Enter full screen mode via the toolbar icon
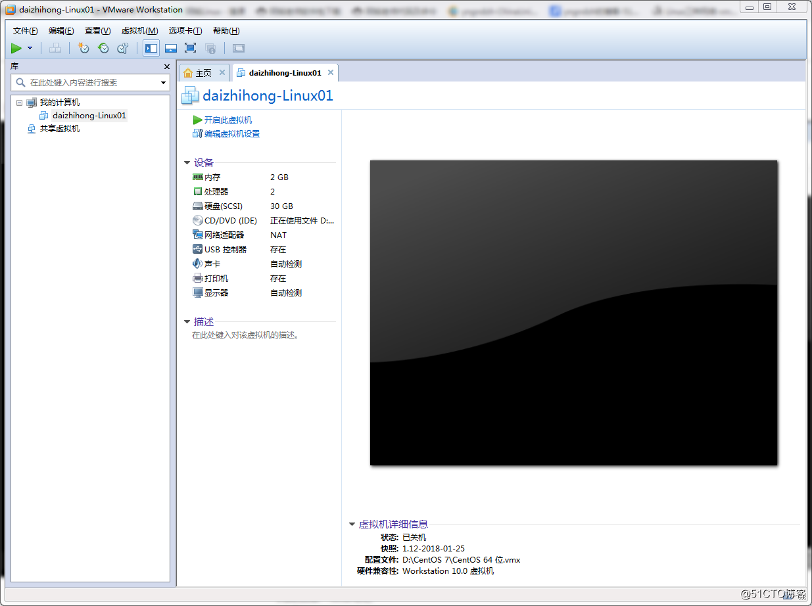Screen dimensions: 812x606 pyautogui.click(x=191, y=48)
